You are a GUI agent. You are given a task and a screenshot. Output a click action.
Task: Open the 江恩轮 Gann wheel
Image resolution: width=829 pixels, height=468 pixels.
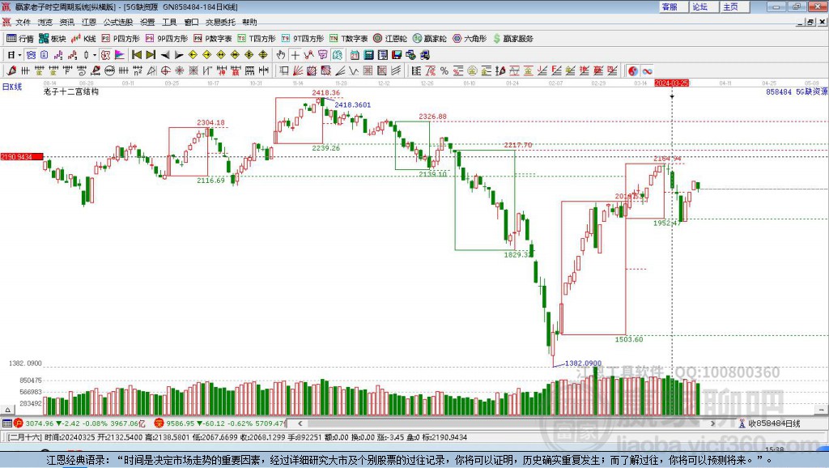point(390,39)
